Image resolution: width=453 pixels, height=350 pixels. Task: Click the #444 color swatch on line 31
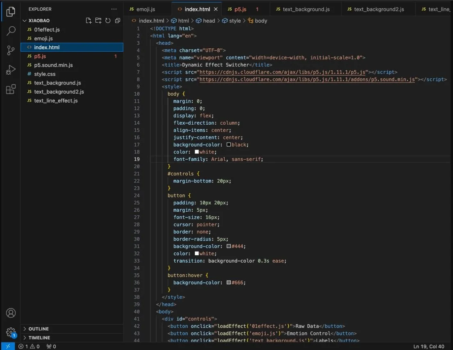[228, 247]
